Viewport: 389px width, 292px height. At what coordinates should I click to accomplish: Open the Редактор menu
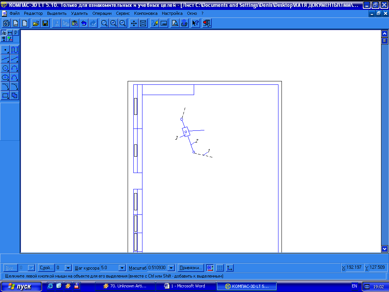(33, 13)
